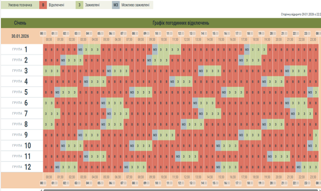Image resolution: width=321 pixels, height=191 pixels.
Task: Select the Група 3 row label
Action: [x=21, y=71]
